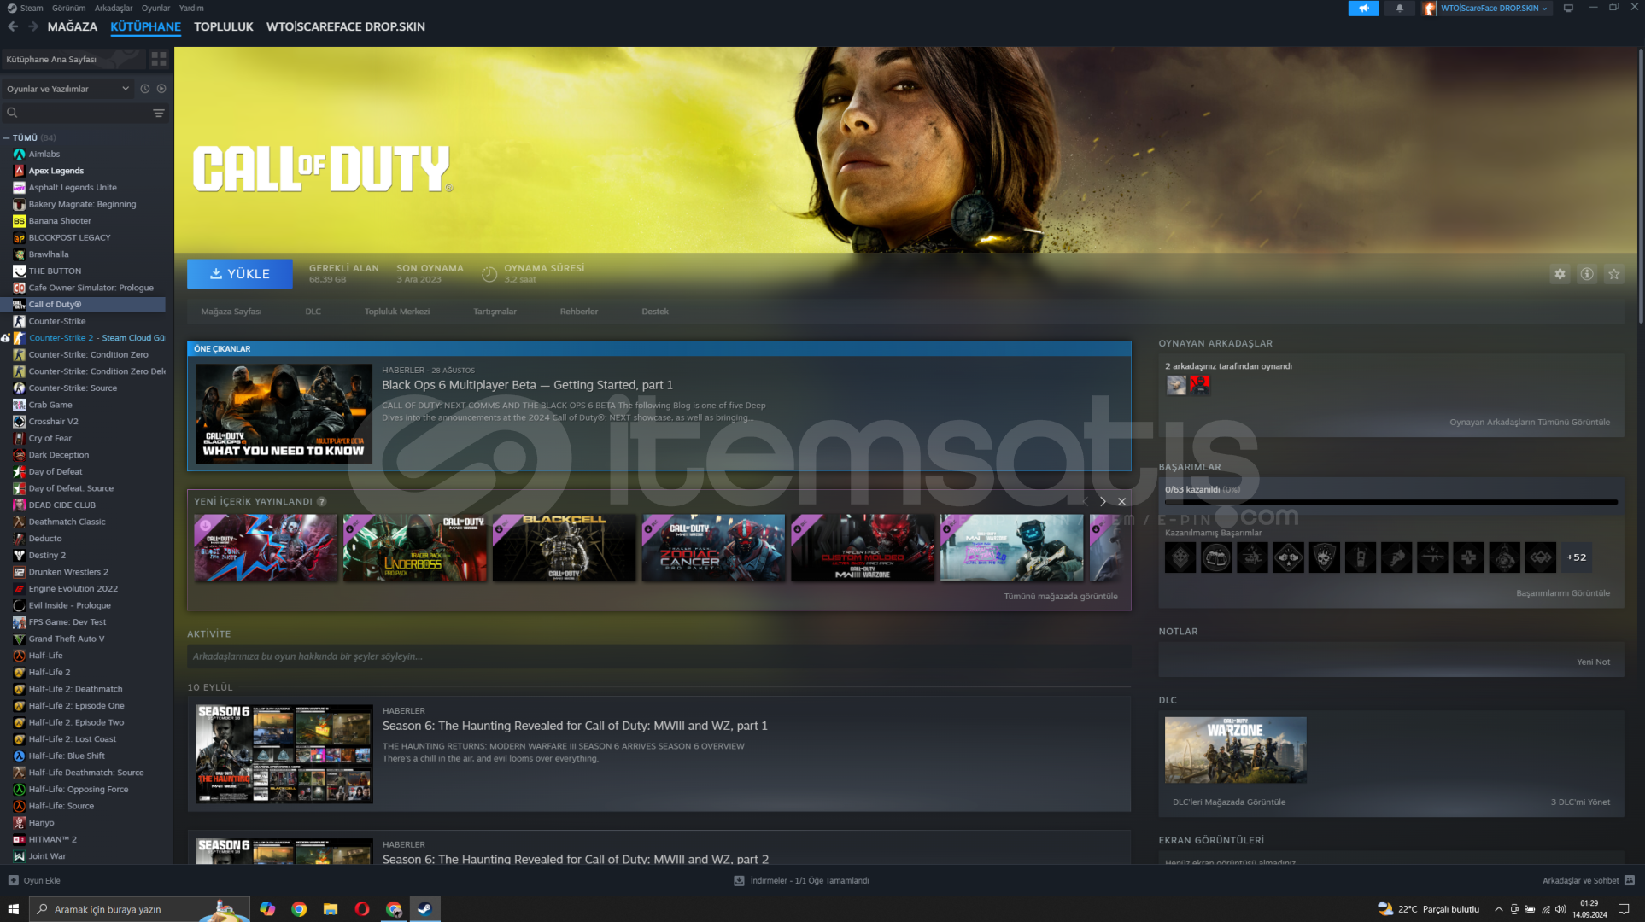Viewport: 1645px width, 922px height.
Task: Show the +52 remaining achievements
Action: click(x=1576, y=557)
